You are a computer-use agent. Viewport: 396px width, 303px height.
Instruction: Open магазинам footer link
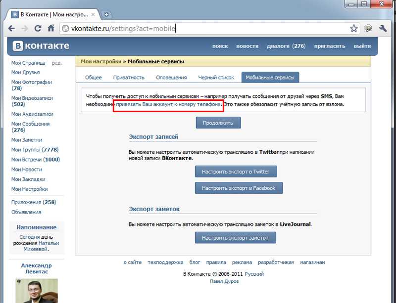click(312, 262)
